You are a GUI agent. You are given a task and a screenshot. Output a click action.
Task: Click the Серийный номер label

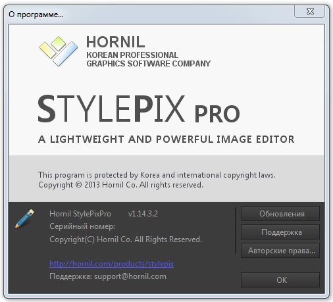click(82, 226)
